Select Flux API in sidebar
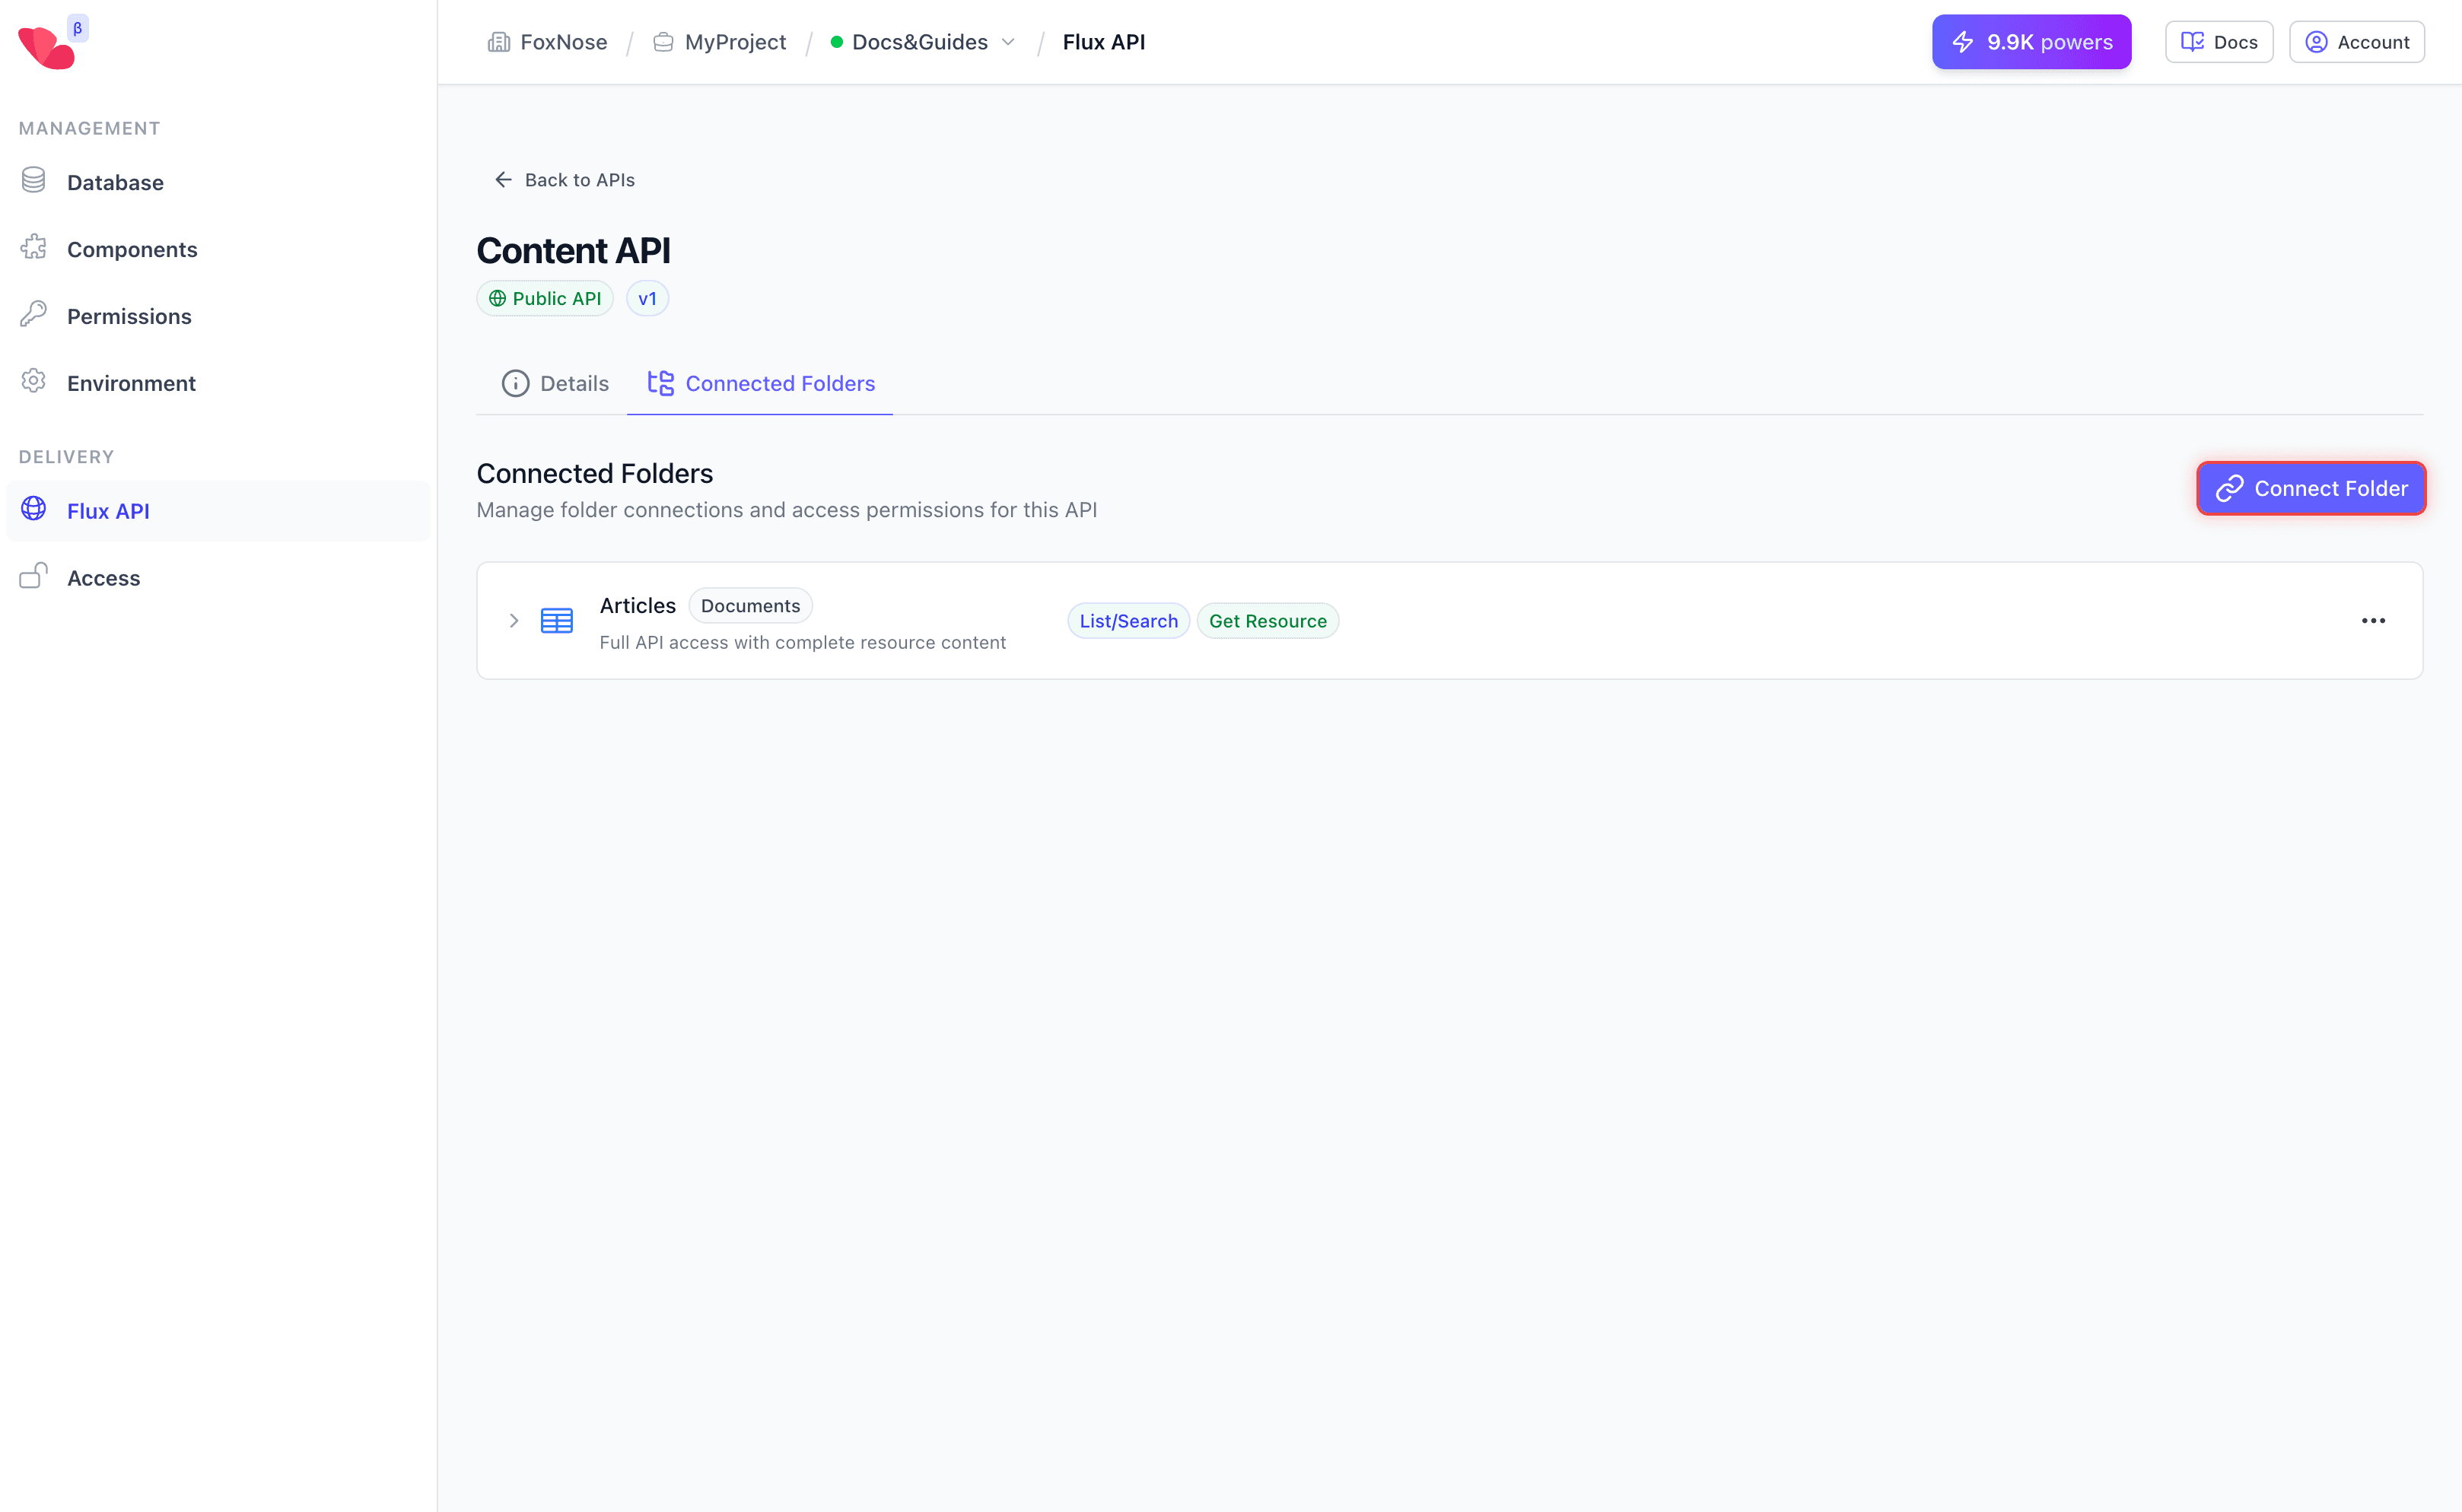This screenshot has height=1512, width=2462. click(x=108, y=511)
